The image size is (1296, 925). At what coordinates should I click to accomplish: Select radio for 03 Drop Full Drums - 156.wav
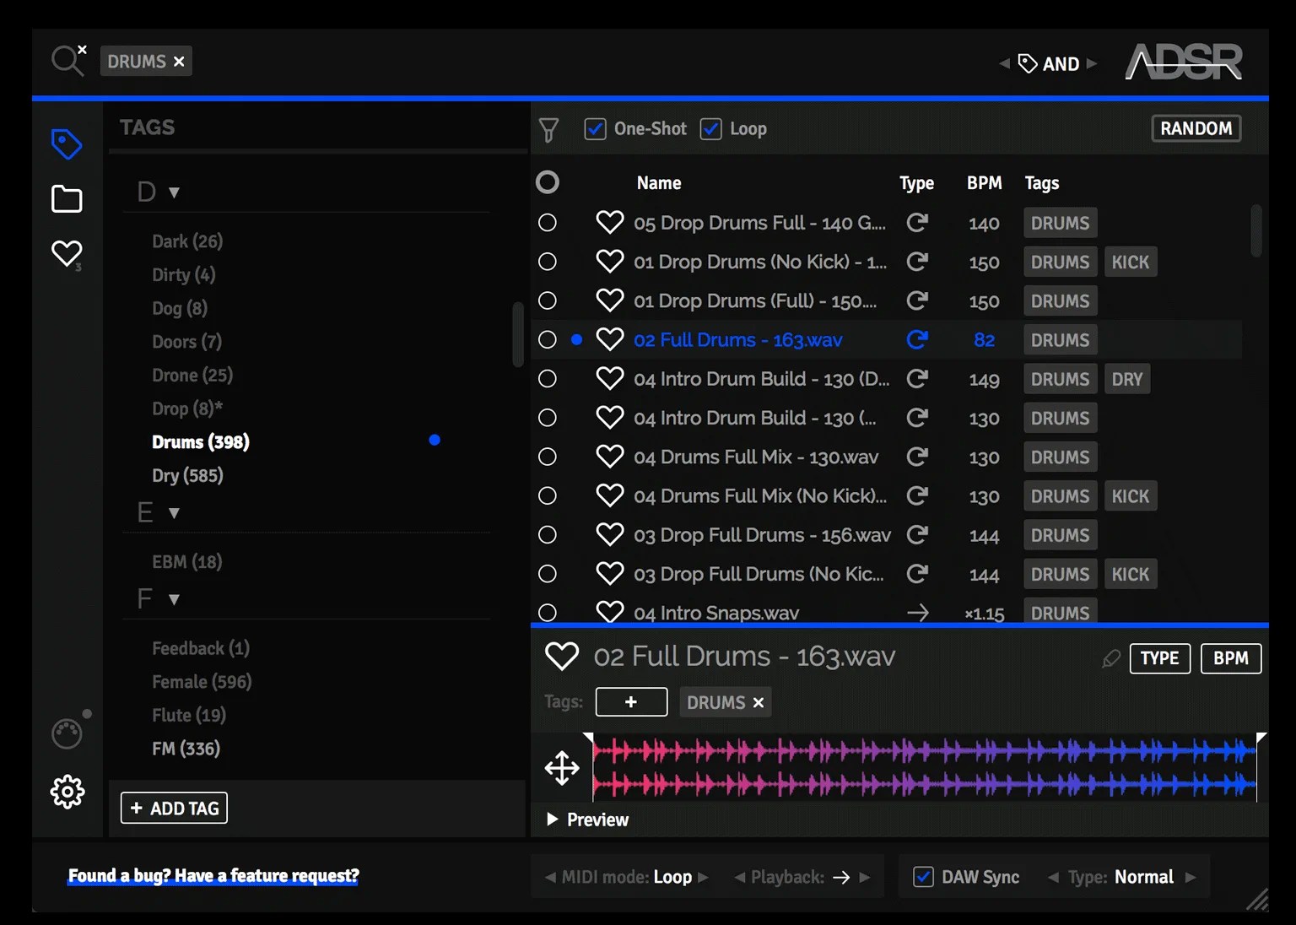click(x=548, y=534)
